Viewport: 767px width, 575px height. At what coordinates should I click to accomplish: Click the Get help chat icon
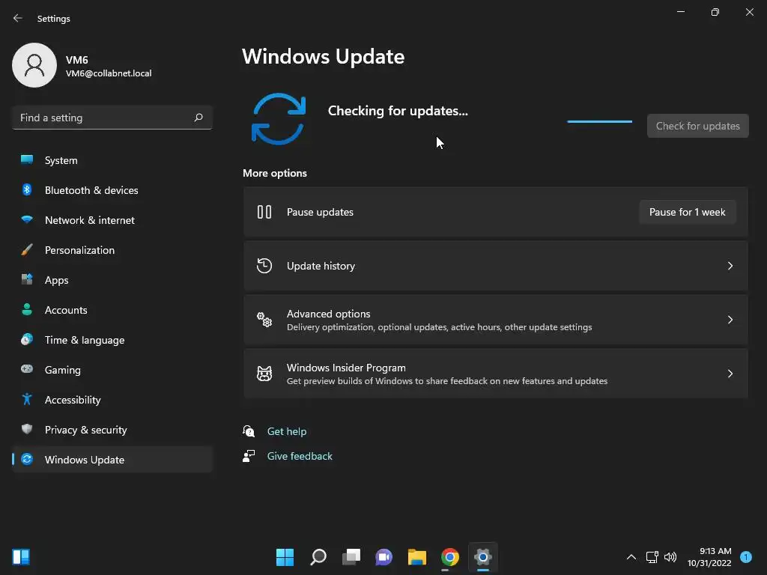click(x=249, y=431)
